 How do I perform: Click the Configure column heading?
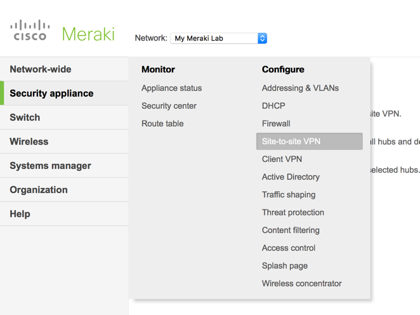tap(283, 69)
